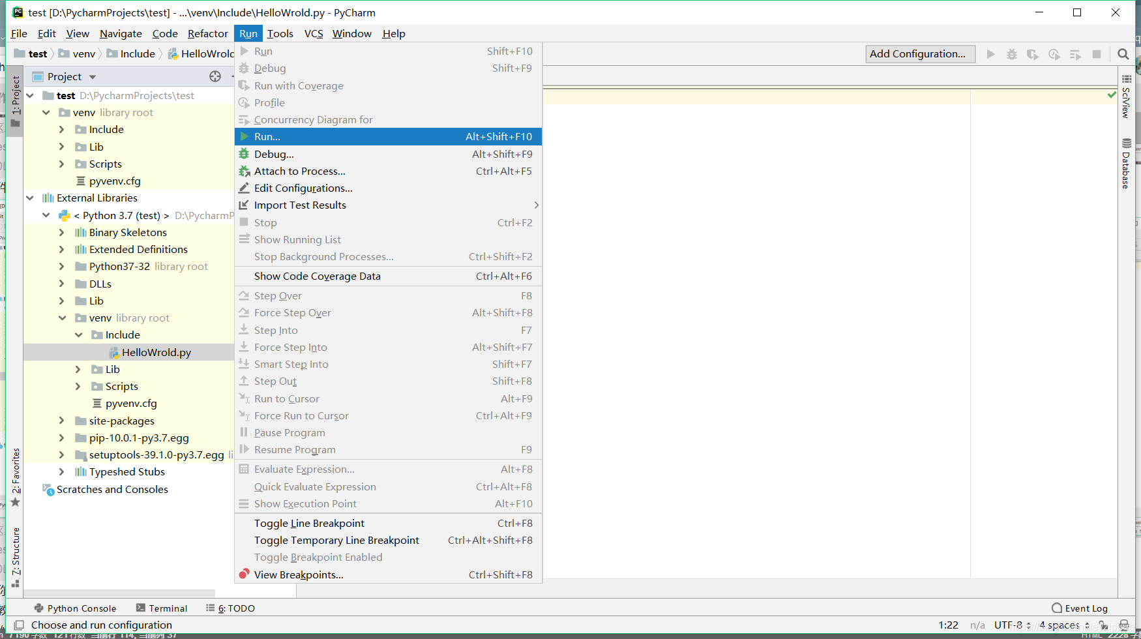1141x639 pixels.
Task: Click Add Configuration... button
Action: tap(920, 54)
